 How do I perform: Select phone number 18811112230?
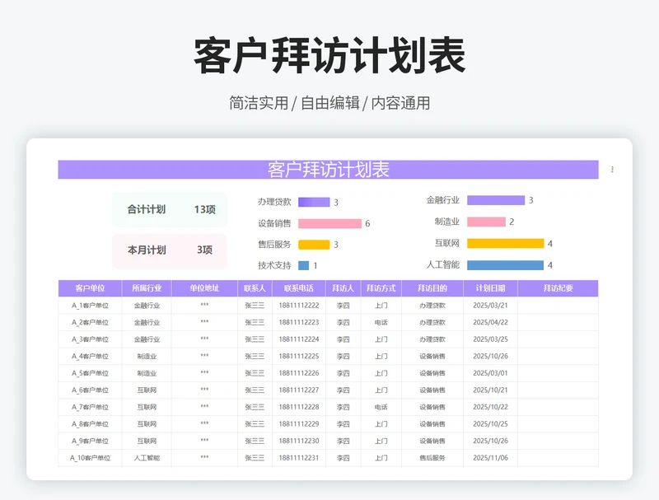tap(299, 441)
